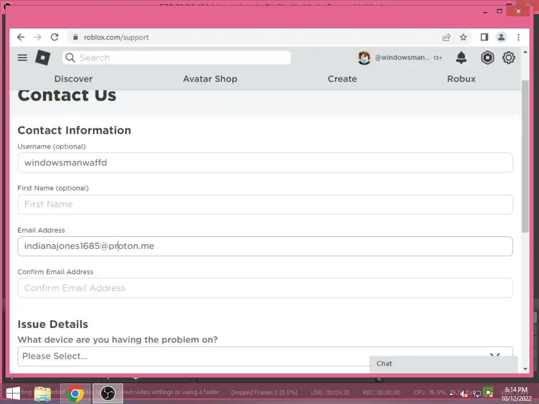This screenshot has height=404, width=539.
Task: Click the network tray icon
Action: (x=477, y=393)
